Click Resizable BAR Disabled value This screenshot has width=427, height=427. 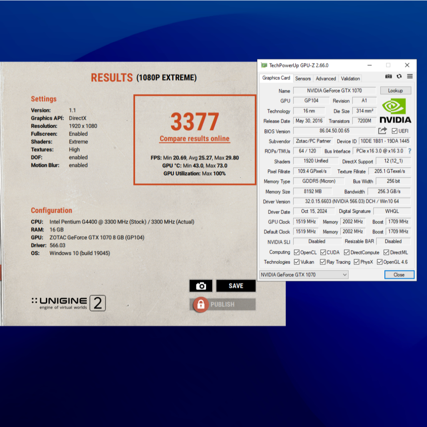pos(393,241)
